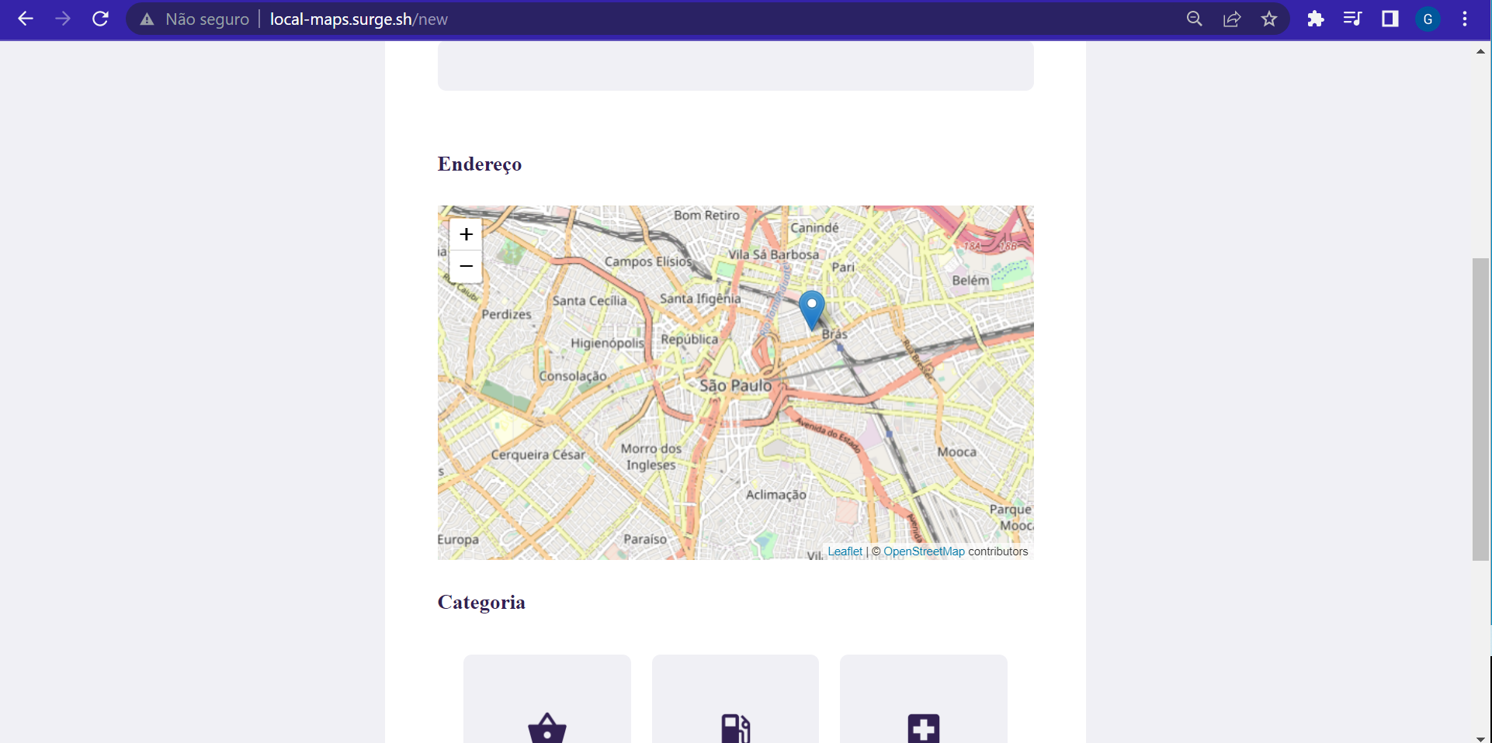Go back to the previous page
The image size is (1492, 743).
pyautogui.click(x=26, y=19)
